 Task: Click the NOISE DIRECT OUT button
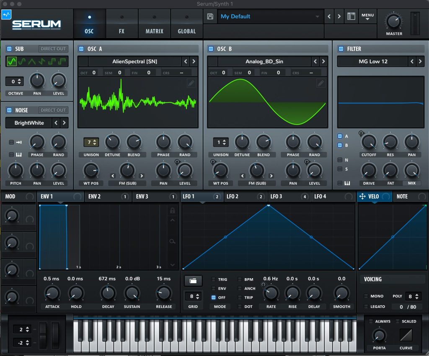53,110
